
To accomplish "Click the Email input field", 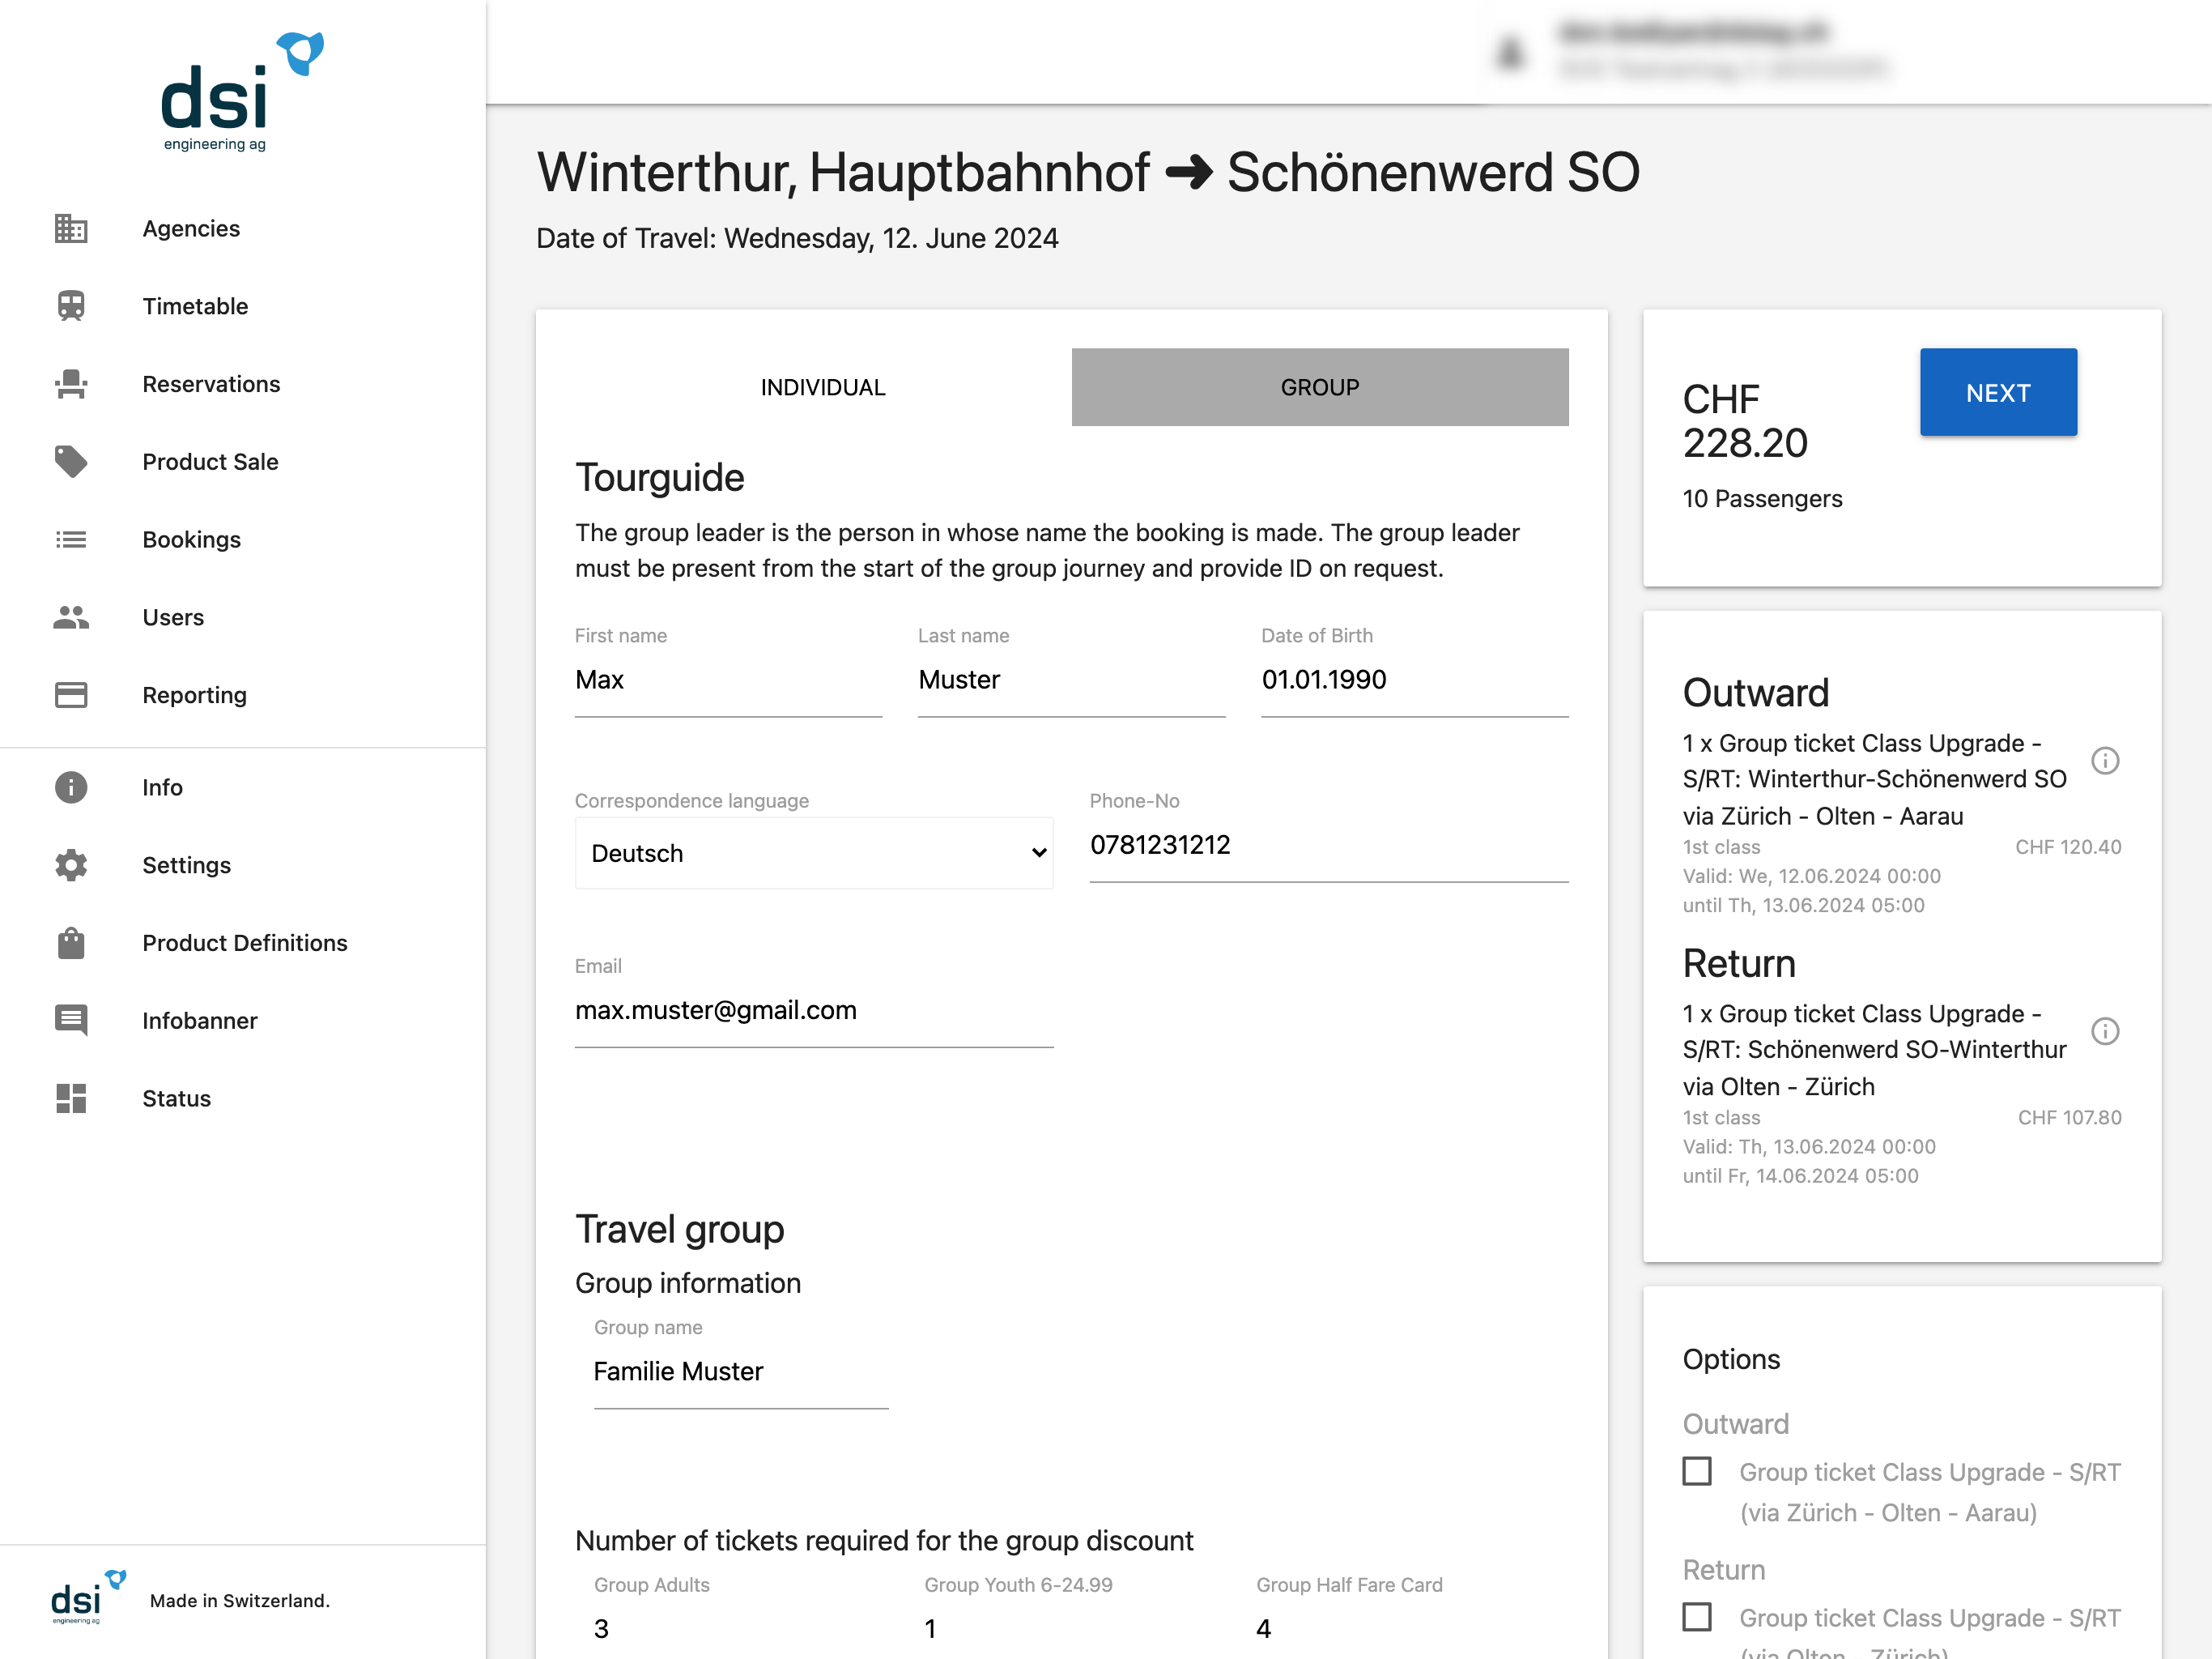I will (814, 1011).
